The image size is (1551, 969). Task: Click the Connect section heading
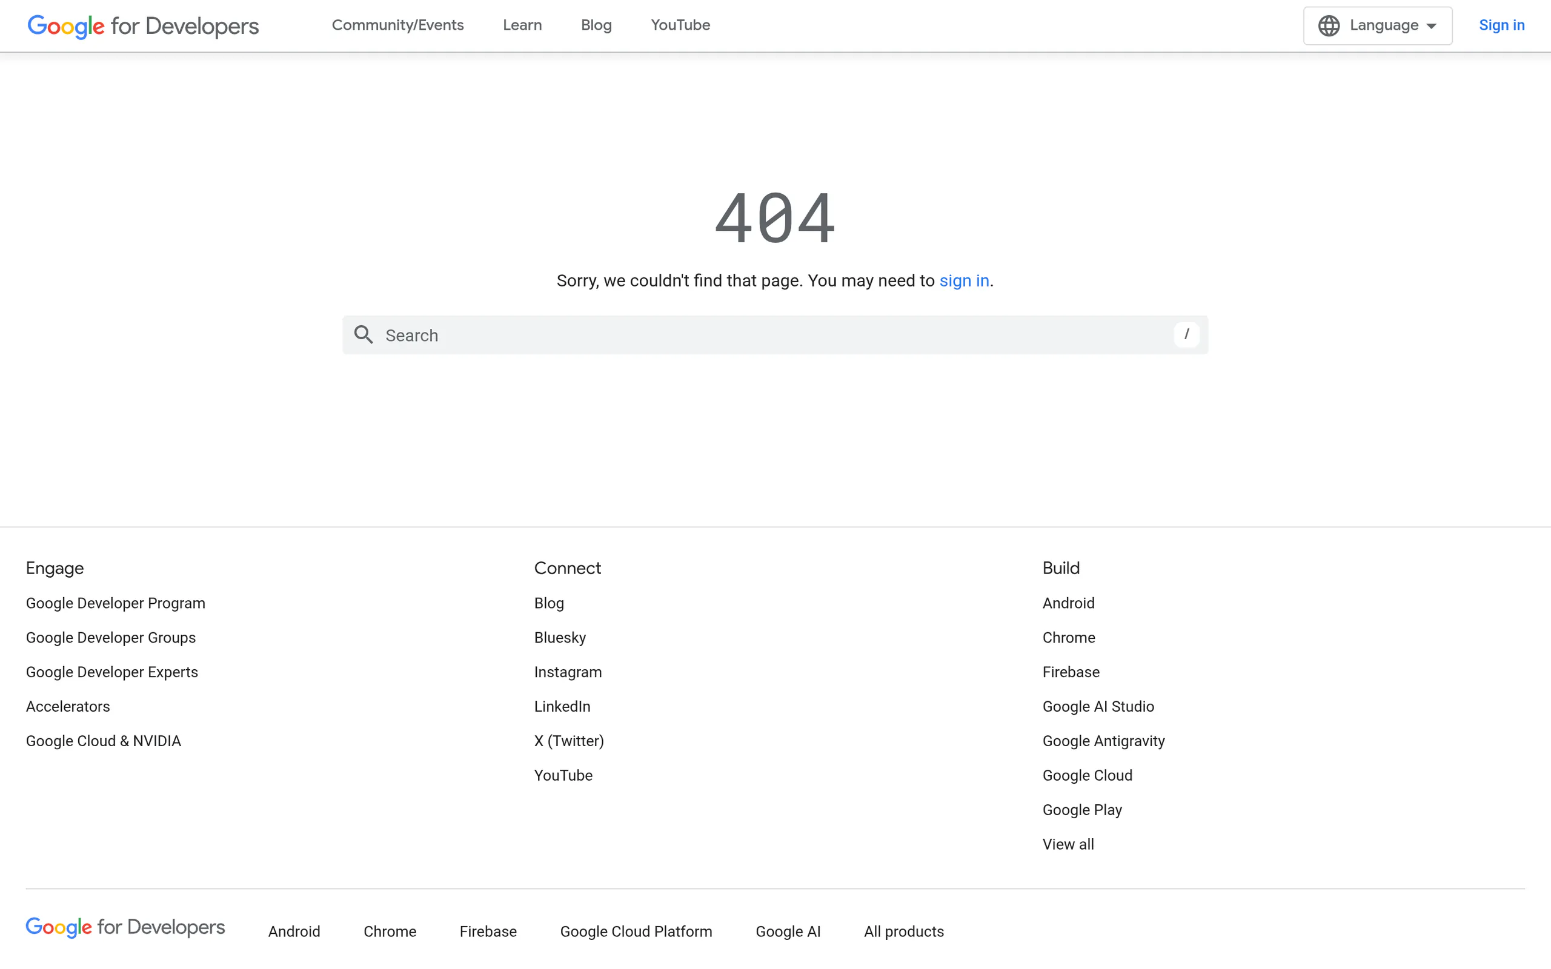point(567,568)
